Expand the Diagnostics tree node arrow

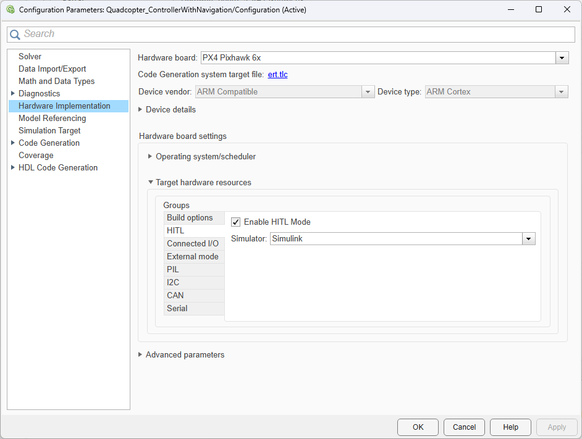click(12, 93)
